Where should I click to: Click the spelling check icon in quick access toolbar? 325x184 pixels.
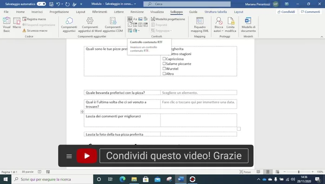[x=74, y=4]
